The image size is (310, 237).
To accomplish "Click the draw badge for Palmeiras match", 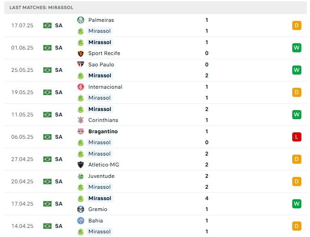I will tap(297, 25).
